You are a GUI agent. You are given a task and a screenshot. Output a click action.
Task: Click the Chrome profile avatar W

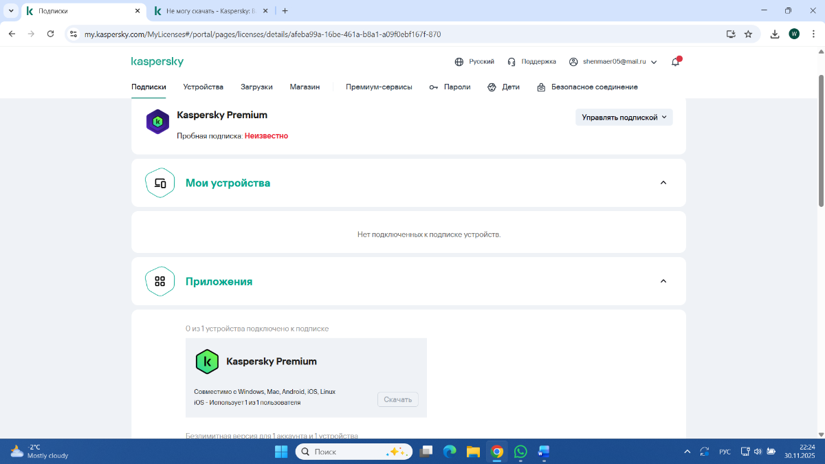pos(794,34)
